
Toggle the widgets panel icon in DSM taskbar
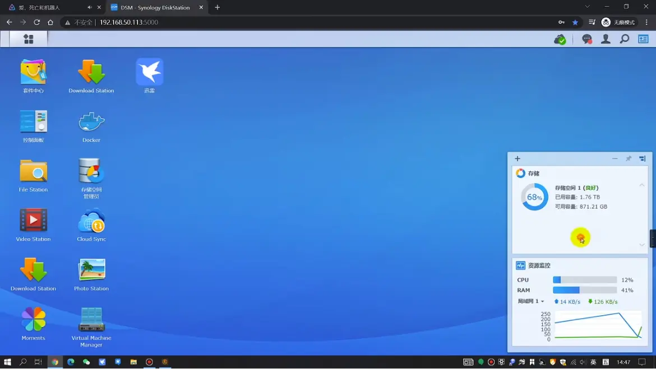[x=643, y=39]
